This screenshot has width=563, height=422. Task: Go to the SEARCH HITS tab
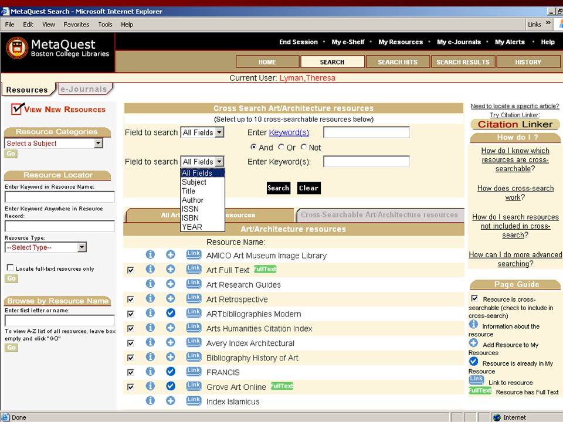coord(398,62)
